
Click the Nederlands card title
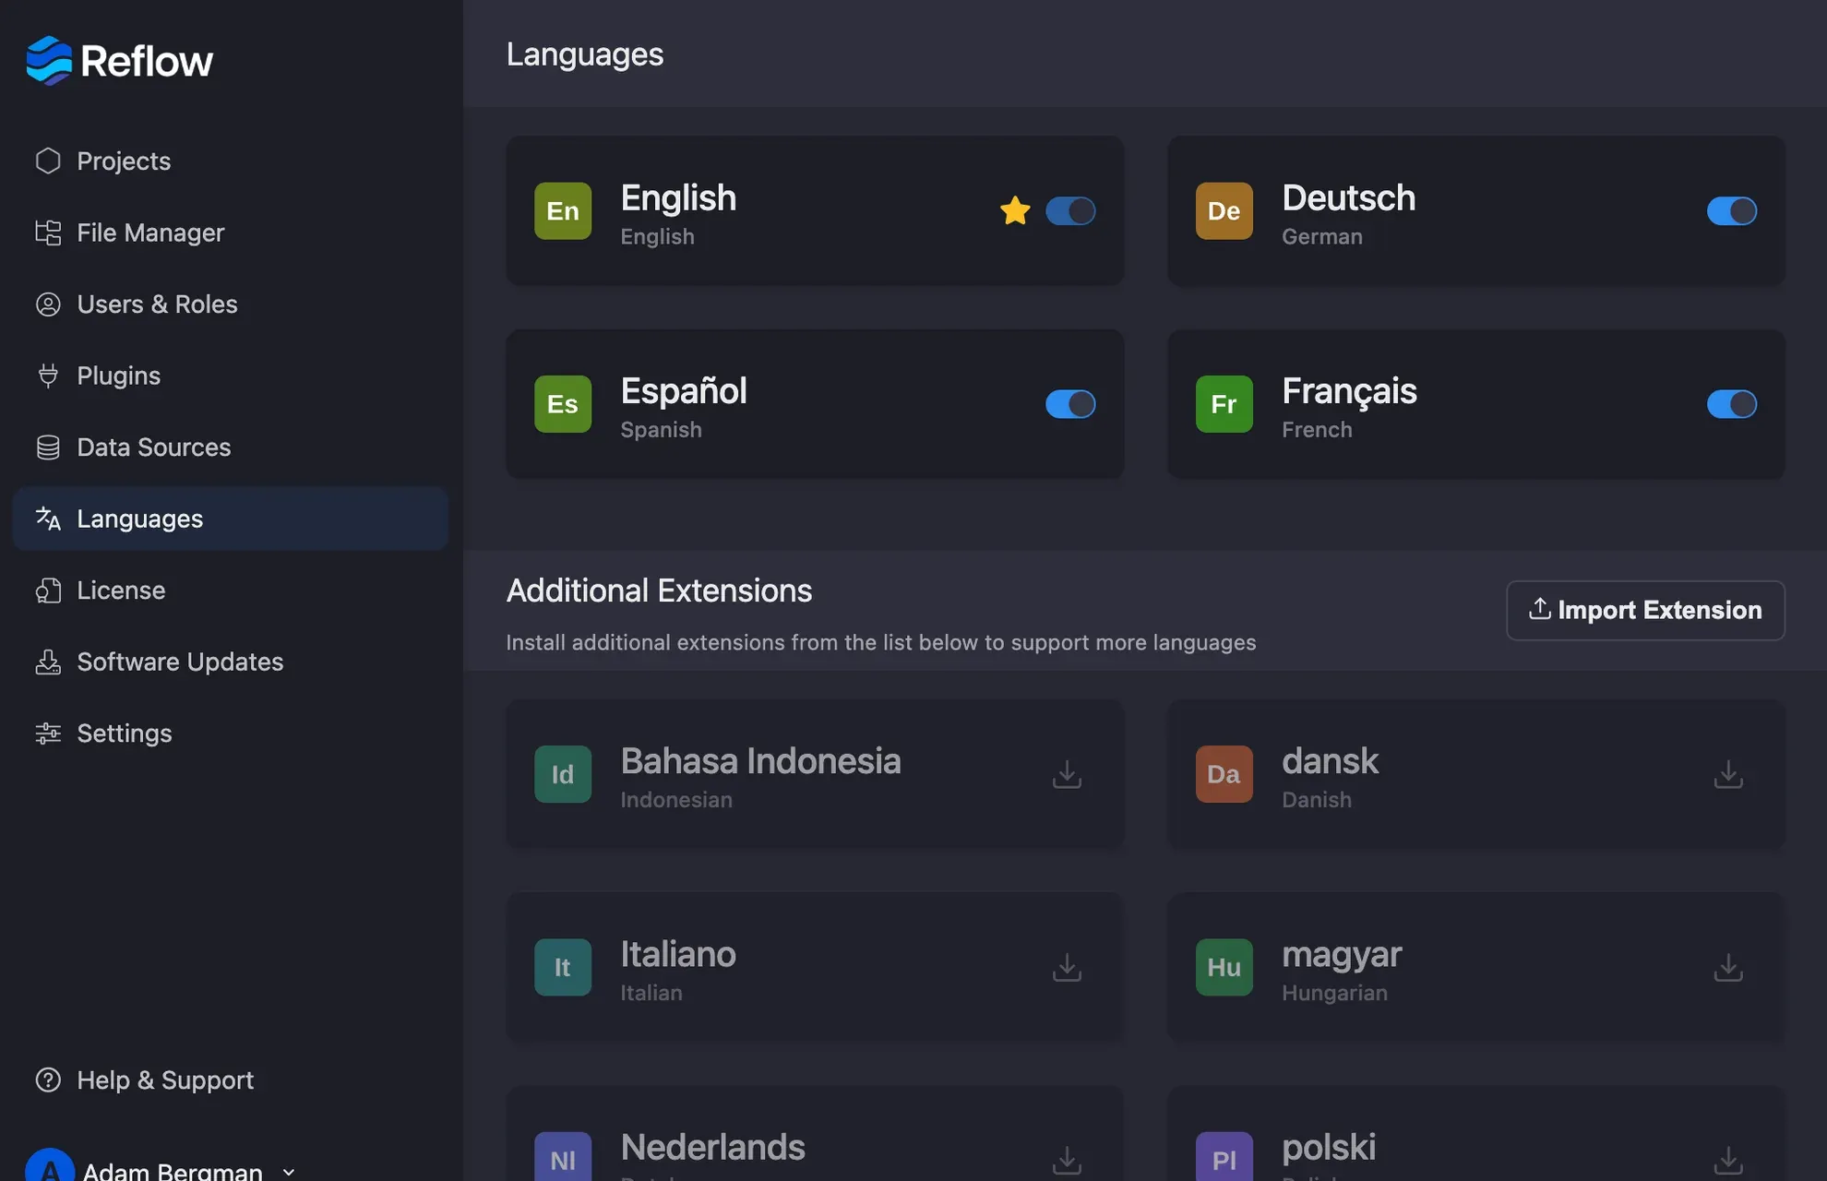[x=712, y=1147]
